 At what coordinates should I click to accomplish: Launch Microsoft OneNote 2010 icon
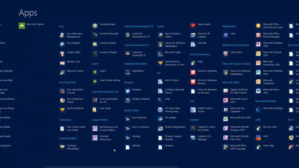258,44
